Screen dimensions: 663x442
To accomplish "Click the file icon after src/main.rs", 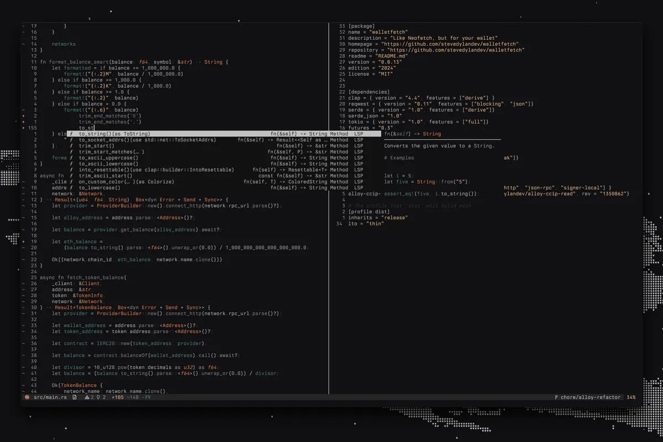I will click(x=74, y=397).
